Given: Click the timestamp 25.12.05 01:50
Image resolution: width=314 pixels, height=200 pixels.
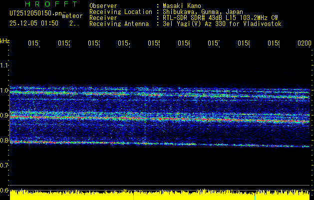Looking at the screenshot, I should 34,23.
